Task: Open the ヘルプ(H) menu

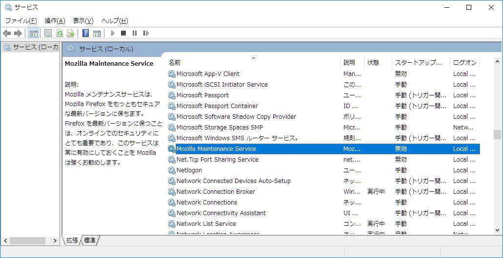Action: click(x=115, y=20)
